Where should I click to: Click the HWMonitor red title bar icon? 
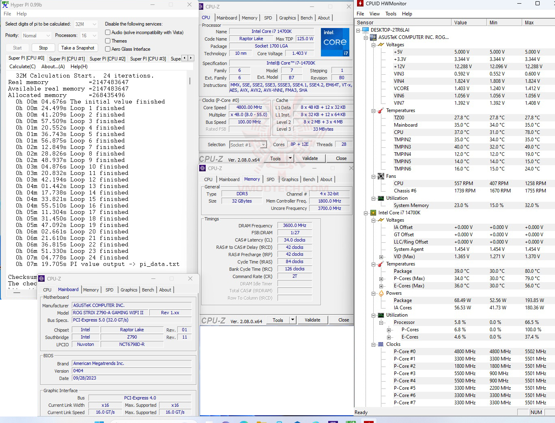360,4
